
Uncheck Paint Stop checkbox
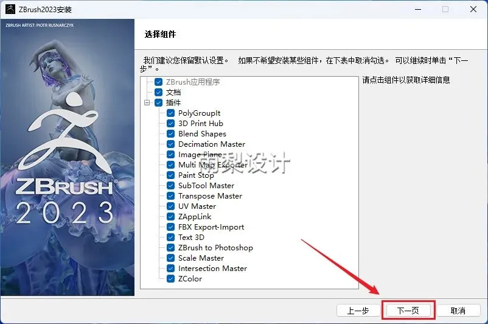point(170,175)
